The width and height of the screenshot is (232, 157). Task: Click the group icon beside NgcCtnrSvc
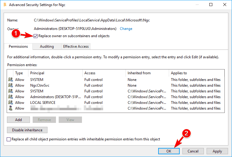pyautogui.click(x=11, y=85)
